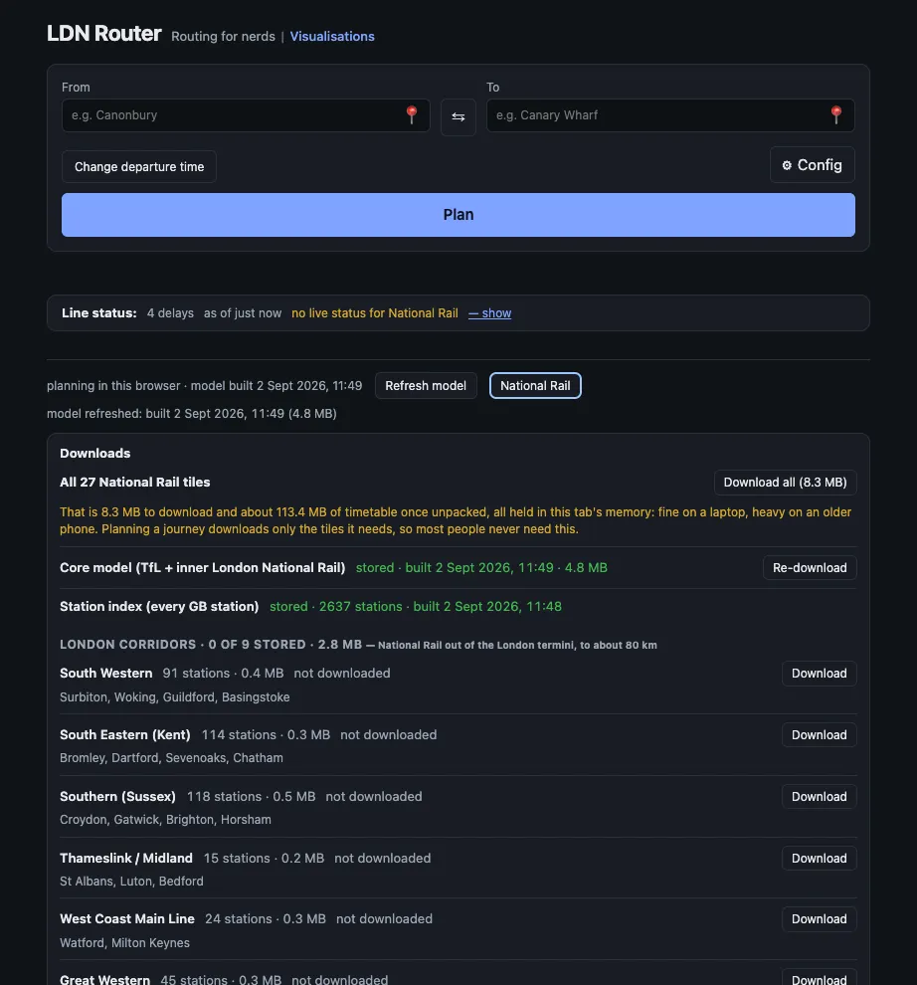The image size is (917, 985).
Task: Open the Visualisations page
Action: click(x=331, y=37)
